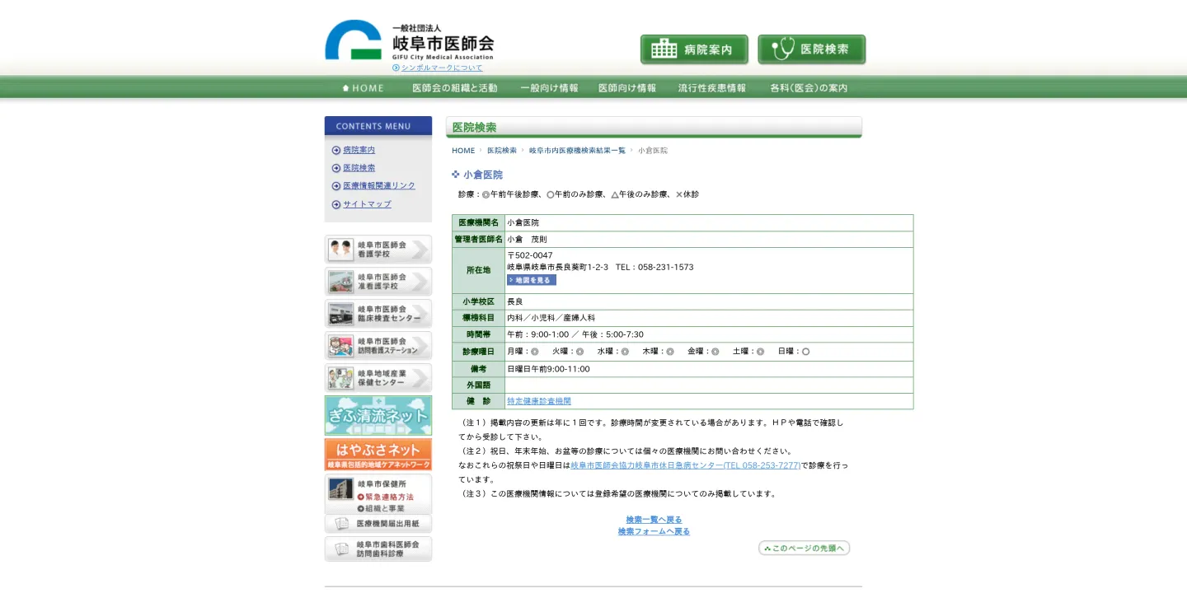The image size is (1187, 593).
Task: Open the 岐阜地域産業保健センター banner
Action: click(x=378, y=378)
